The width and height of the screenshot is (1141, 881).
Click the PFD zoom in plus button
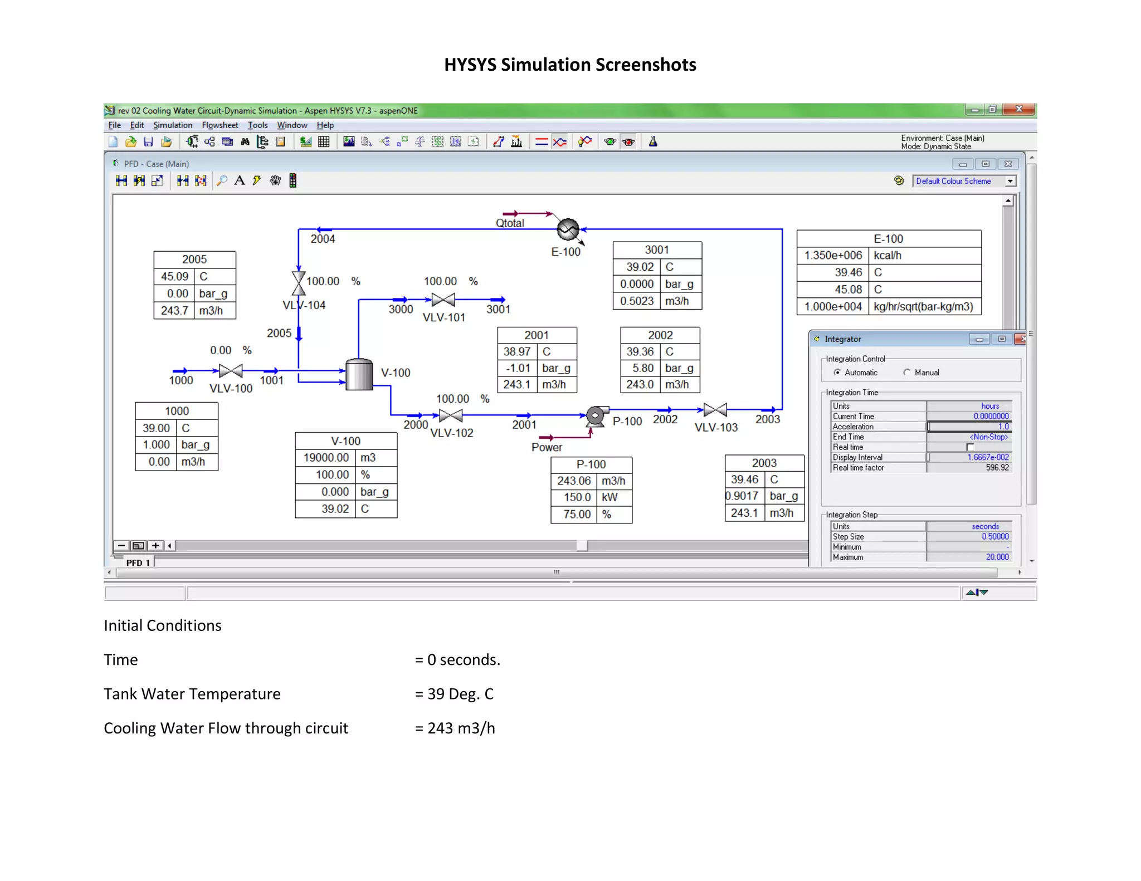[156, 546]
